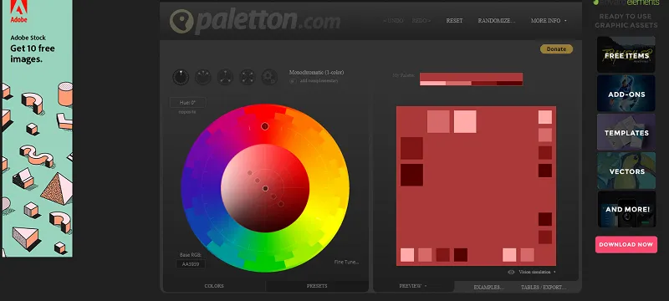This screenshot has height=301, width=669.
Task: Click Reset in the top menu
Action: click(x=454, y=20)
